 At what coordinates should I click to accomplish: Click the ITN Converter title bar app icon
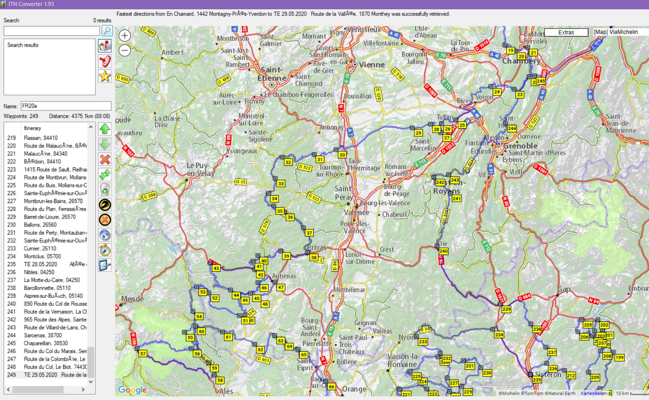(x=4, y=4)
